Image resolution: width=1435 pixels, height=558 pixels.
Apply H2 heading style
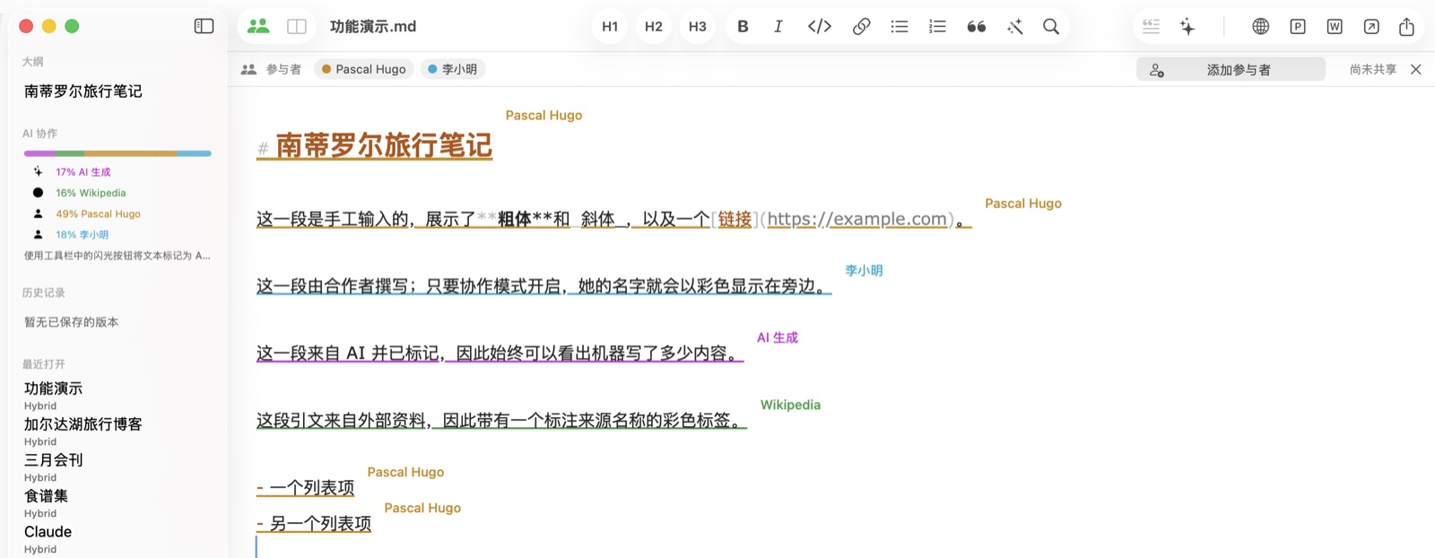click(x=654, y=26)
